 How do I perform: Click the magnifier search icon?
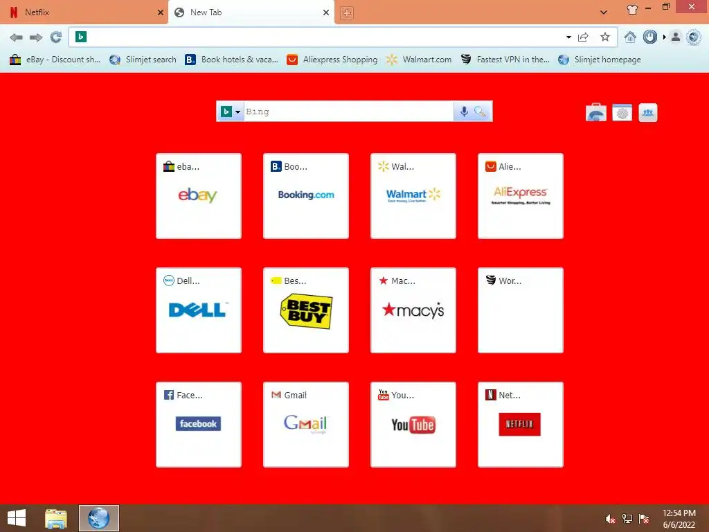click(481, 112)
